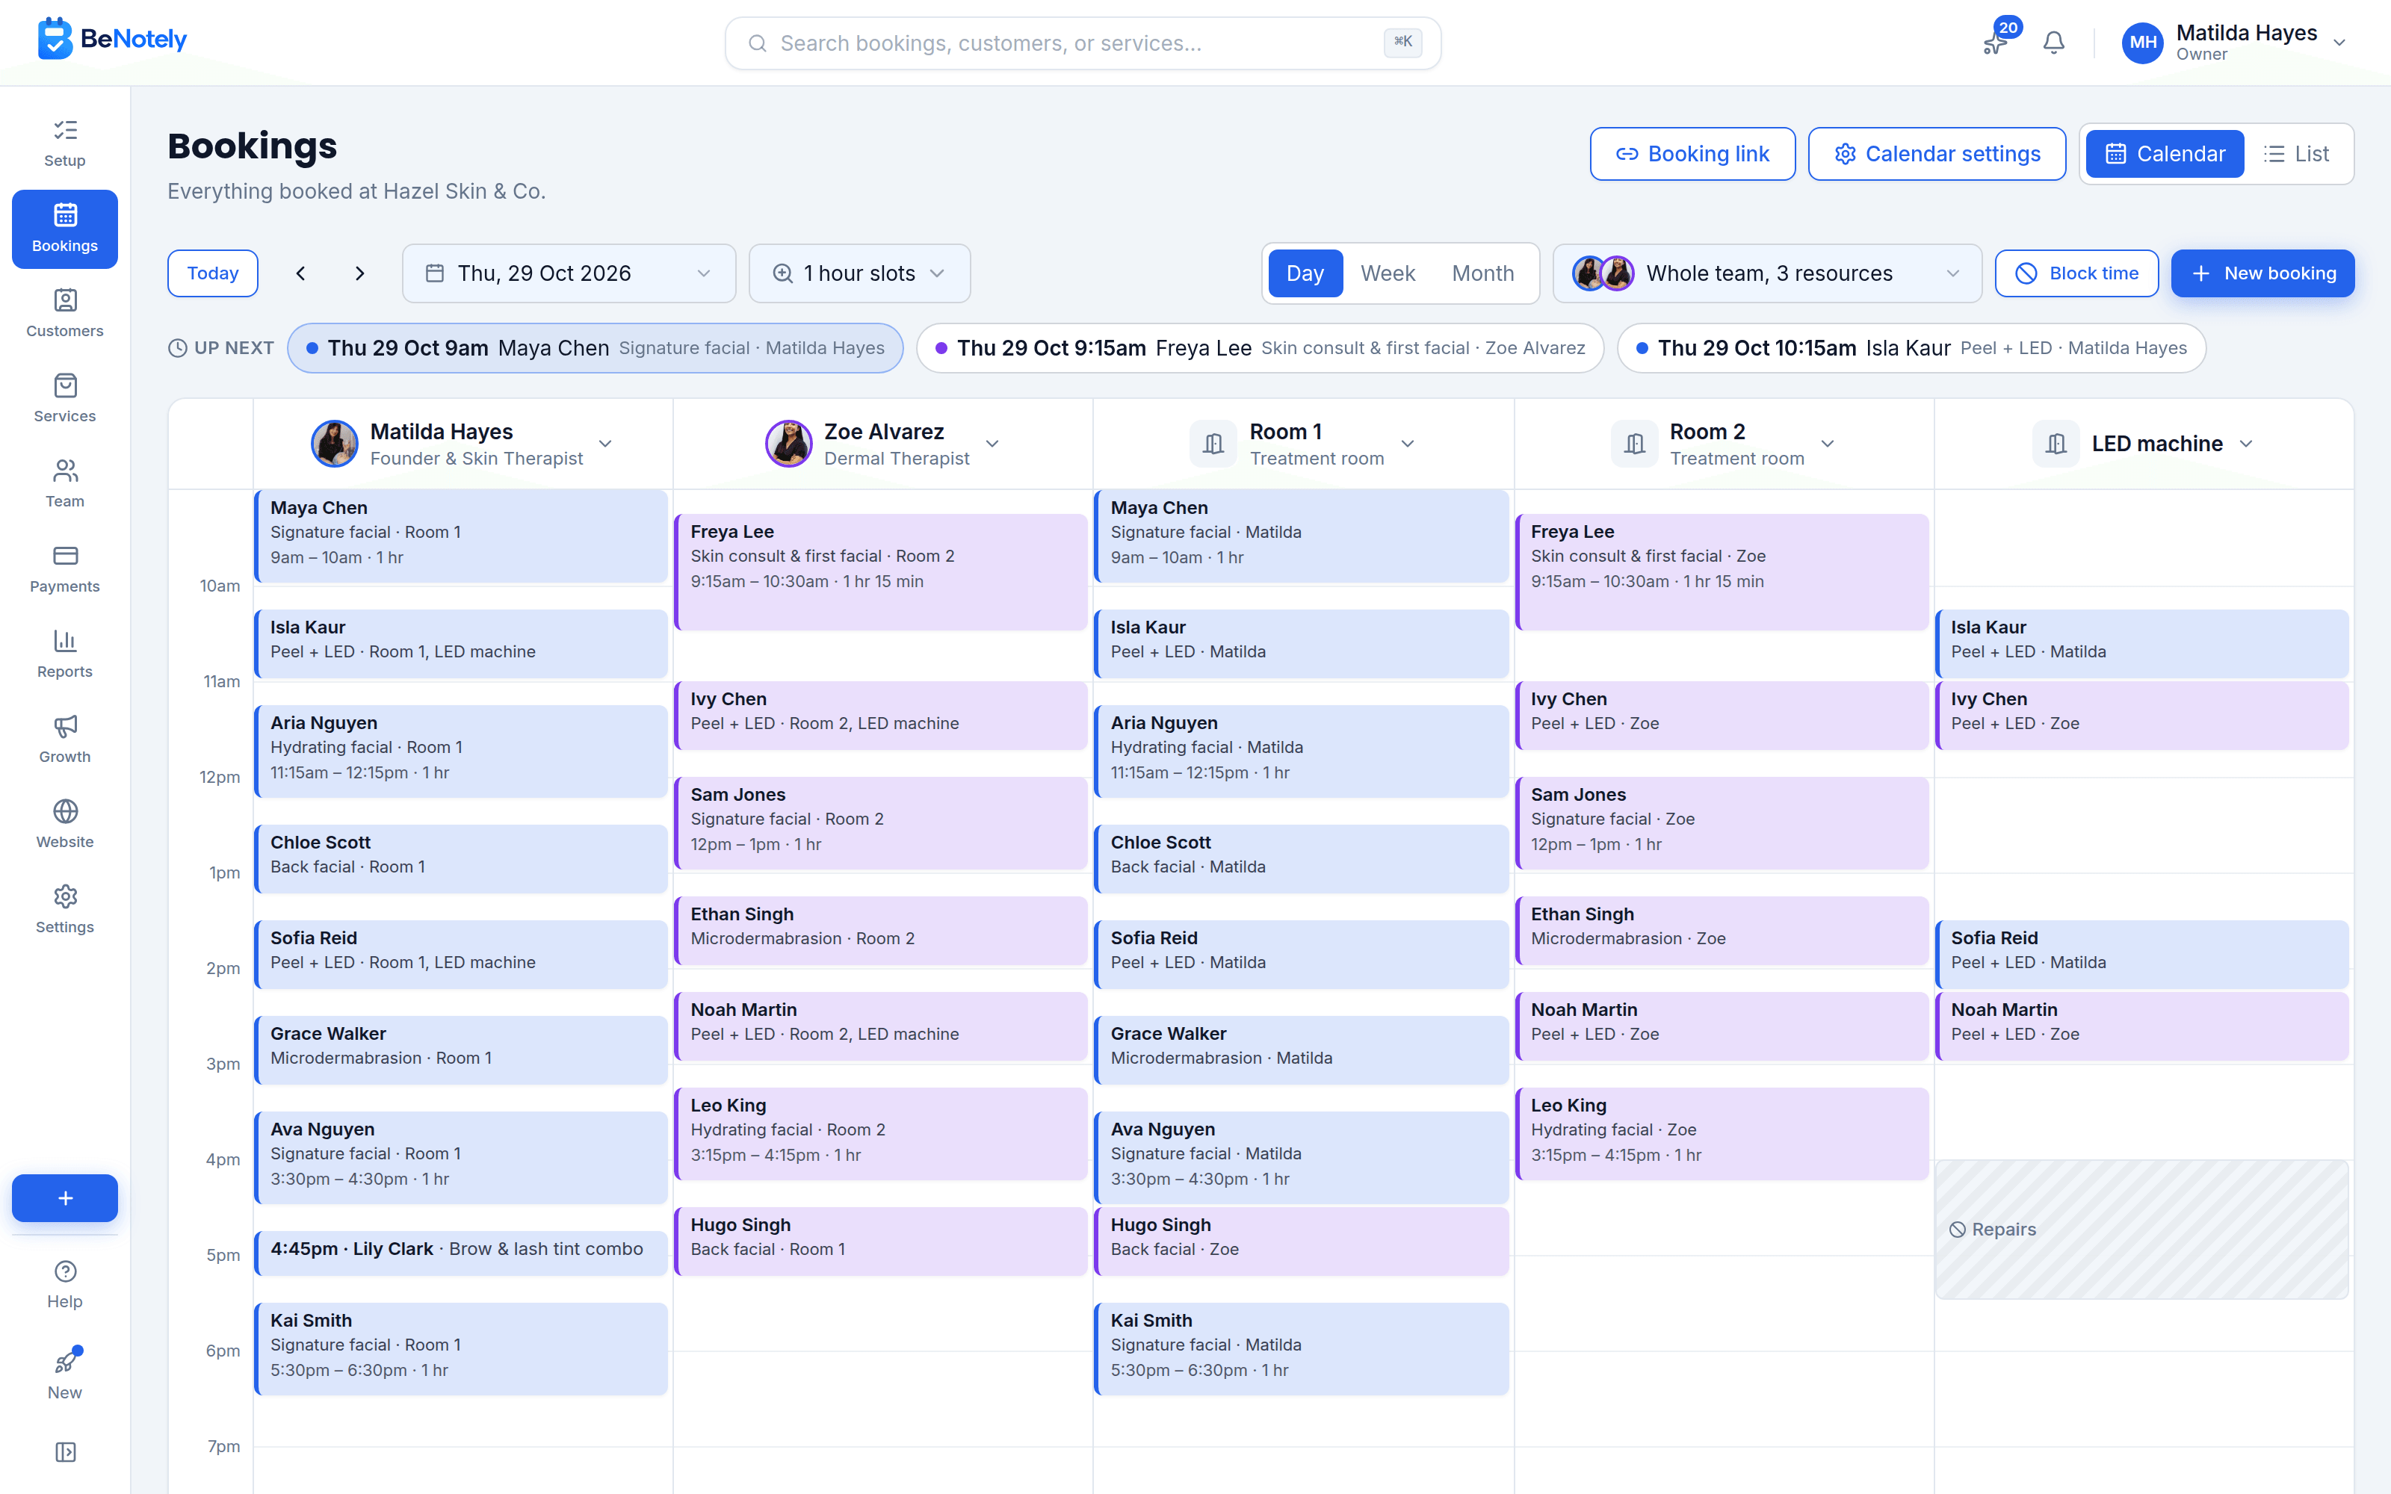Viewport: 2391px width, 1494px height.
Task: Open Website section
Action: pyautogui.click(x=65, y=823)
